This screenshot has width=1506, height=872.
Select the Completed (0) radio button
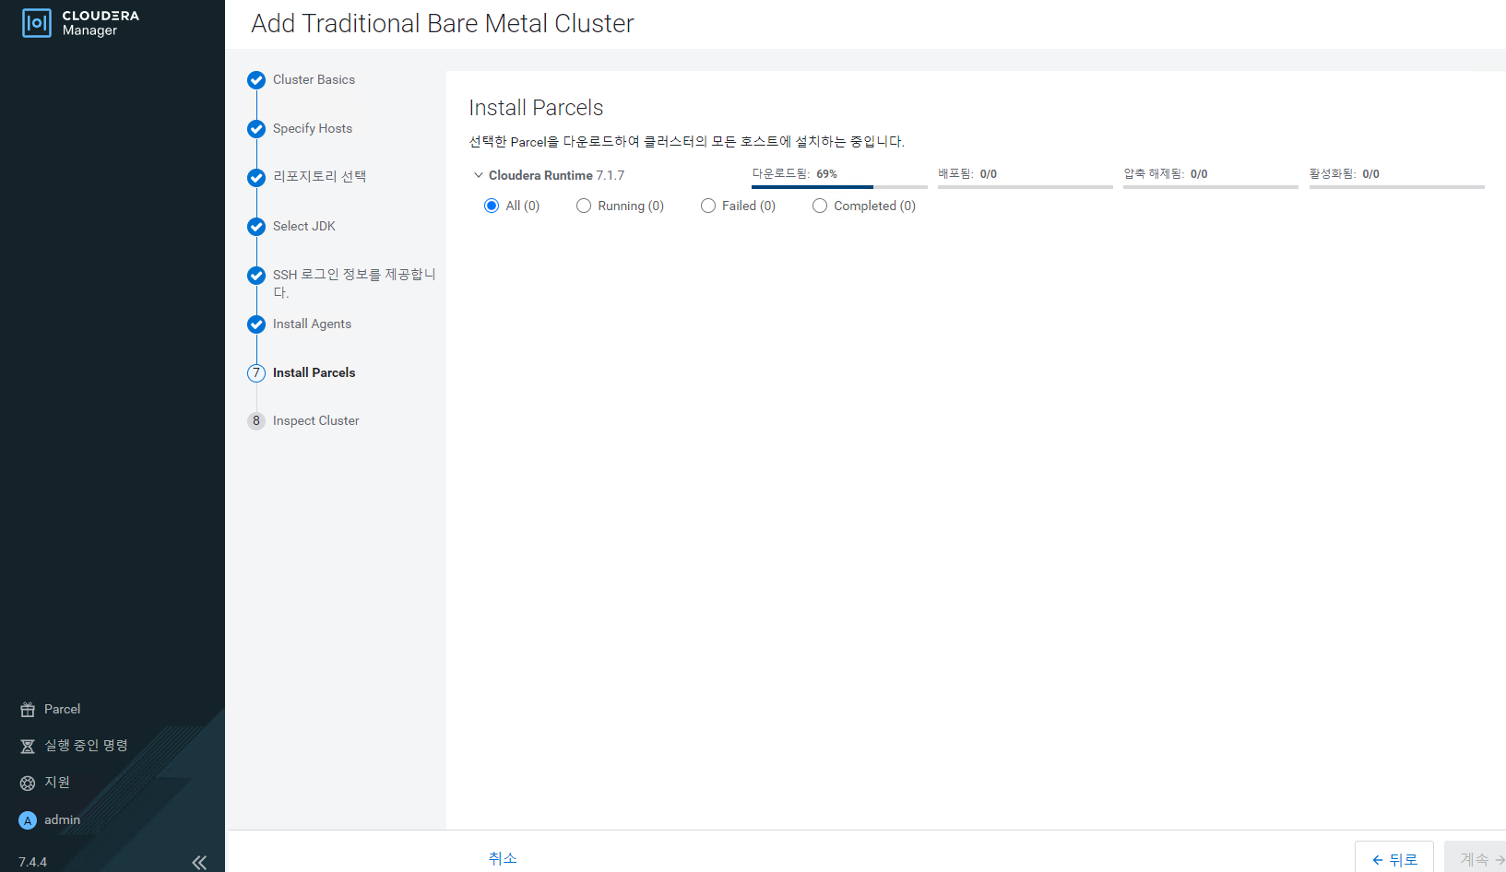click(820, 206)
